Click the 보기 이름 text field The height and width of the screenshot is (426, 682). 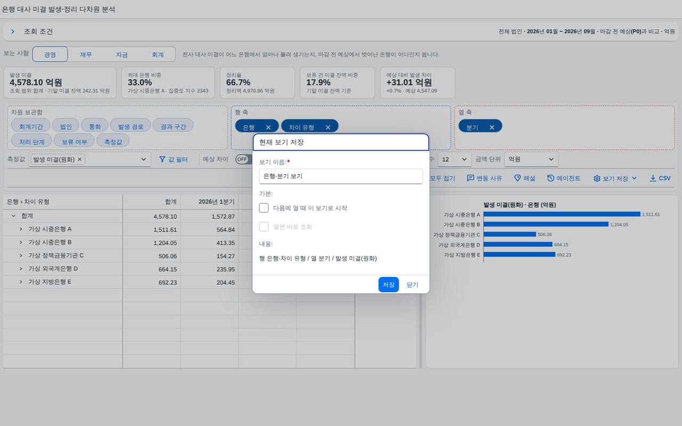(x=341, y=176)
